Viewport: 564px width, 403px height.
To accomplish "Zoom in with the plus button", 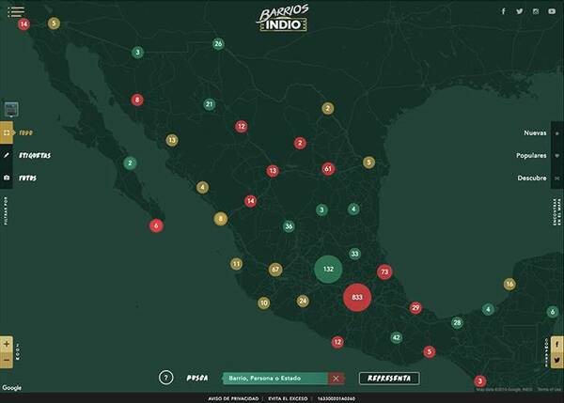I will (7, 344).
